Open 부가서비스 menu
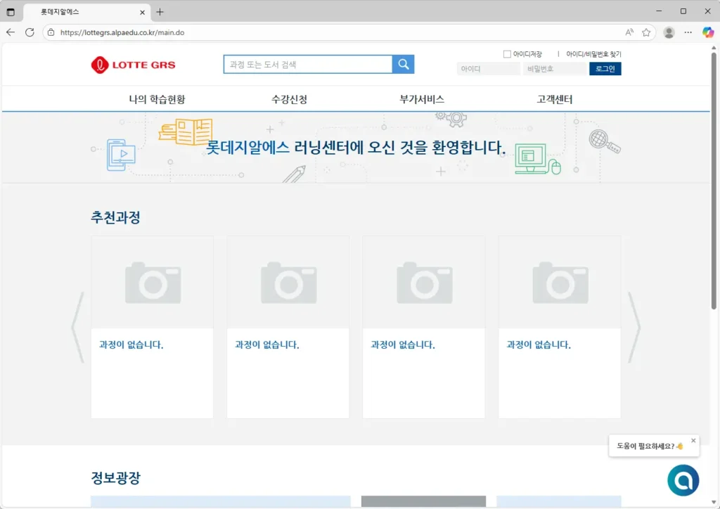The width and height of the screenshot is (720, 509). (x=422, y=99)
